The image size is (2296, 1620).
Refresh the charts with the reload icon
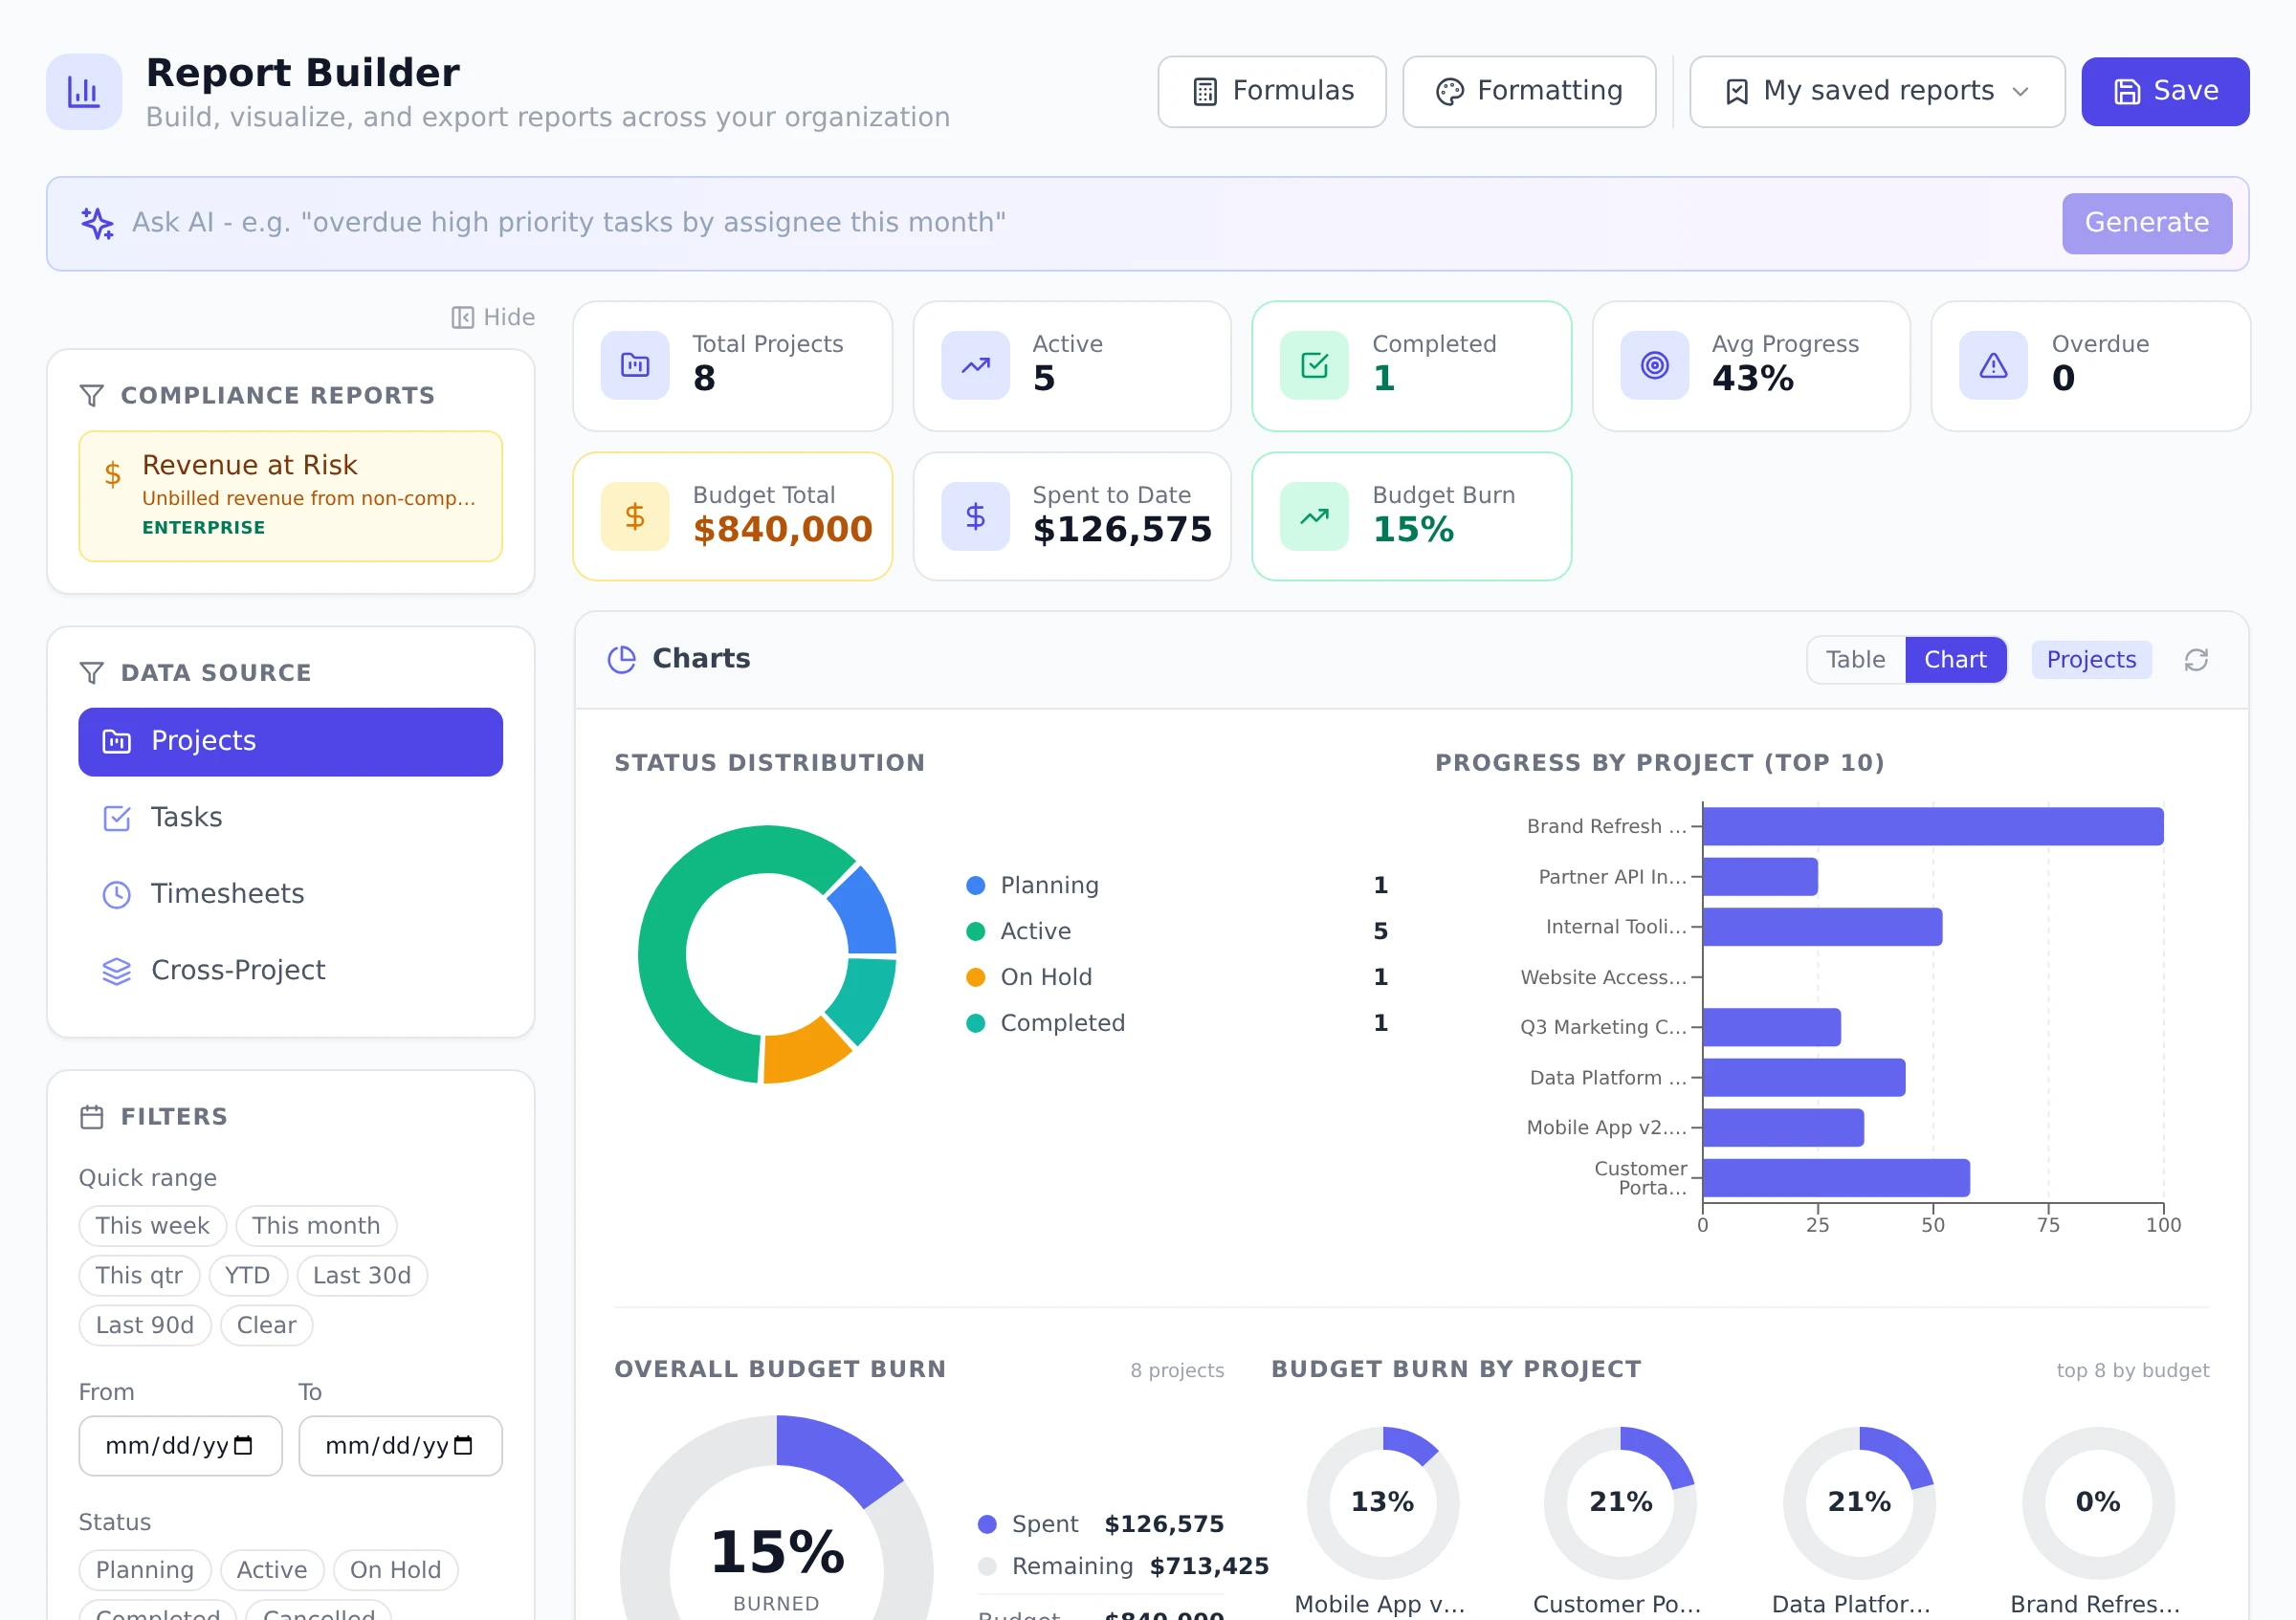[x=2196, y=661]
